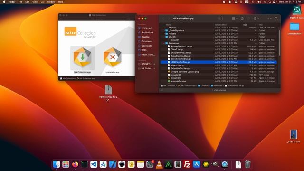Open the ROCKET Time Machine drive on desktop

296,10
